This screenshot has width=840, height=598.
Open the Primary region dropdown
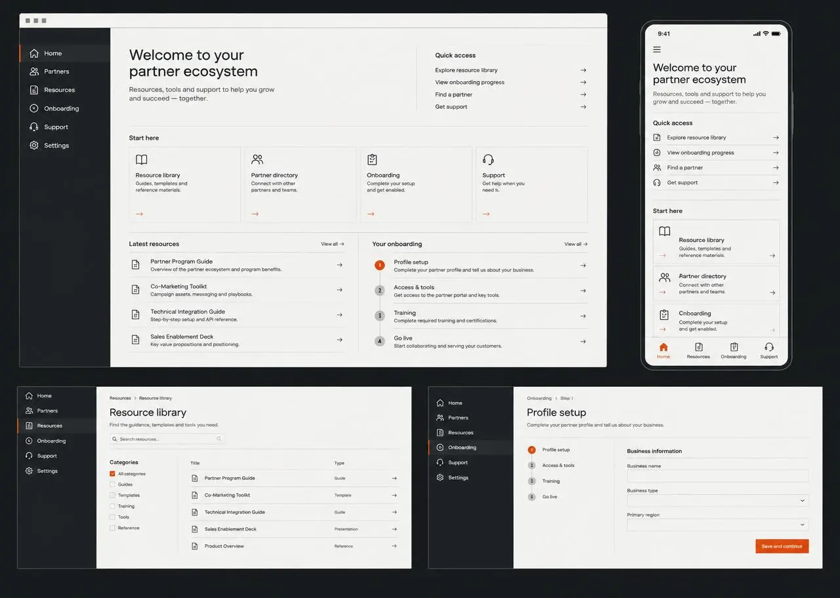(x=718, y=525)
